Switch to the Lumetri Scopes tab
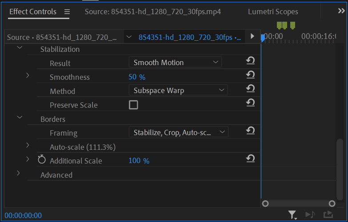The height and width of the screenshot is (222, 348). tap(273, 12)
